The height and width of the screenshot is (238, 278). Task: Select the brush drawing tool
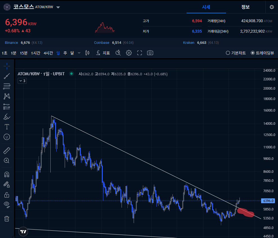(x=7, y=117)
